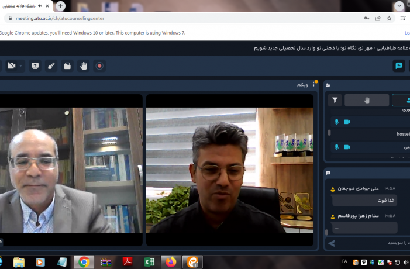Open Windows Explorer from the taskbar
410x269 pixels.
(19, 262)
